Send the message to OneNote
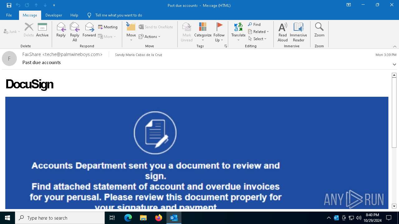This screenshot has width=399, height=224. (156, 27)
